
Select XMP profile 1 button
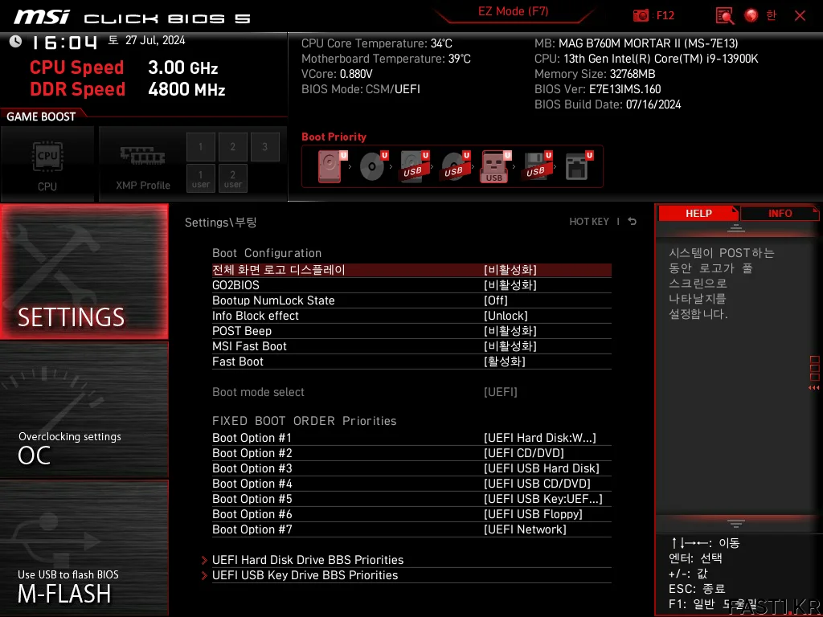(200, 147)
